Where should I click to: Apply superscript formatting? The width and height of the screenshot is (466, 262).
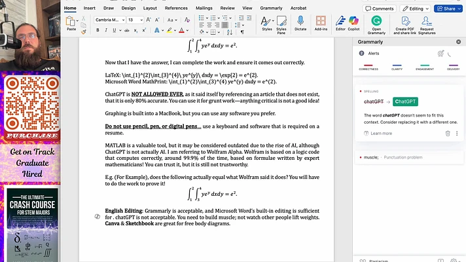(144, 30)
